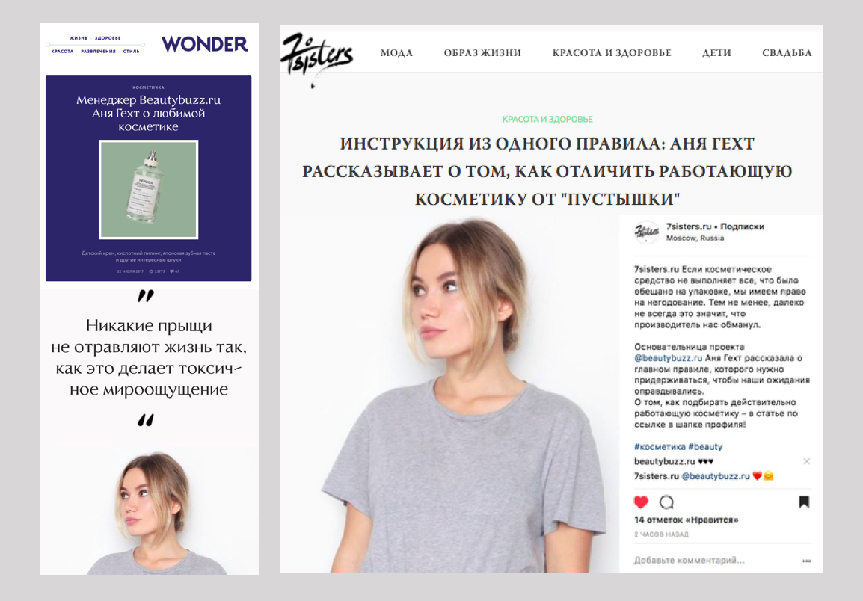
Task: Click the green КРАСОТА И ЗДОРОВЬЕ category link
Action: pos(547,119)
